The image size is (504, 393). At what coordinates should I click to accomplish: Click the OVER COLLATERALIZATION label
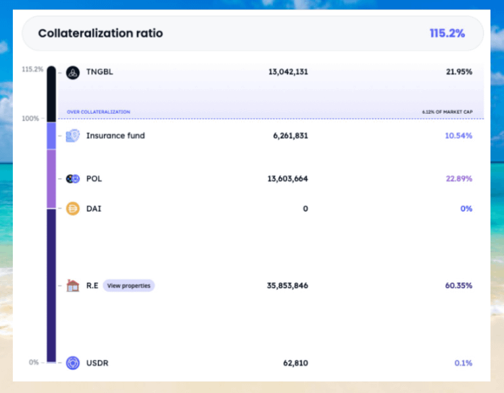pos(98,112)
